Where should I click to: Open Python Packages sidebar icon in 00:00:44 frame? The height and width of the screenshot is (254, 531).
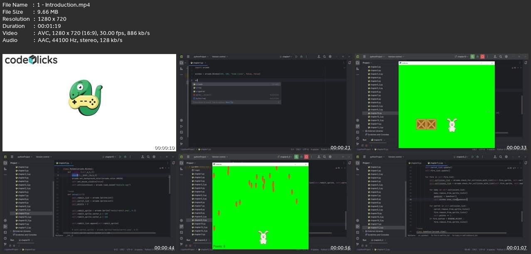click(5, 221)
